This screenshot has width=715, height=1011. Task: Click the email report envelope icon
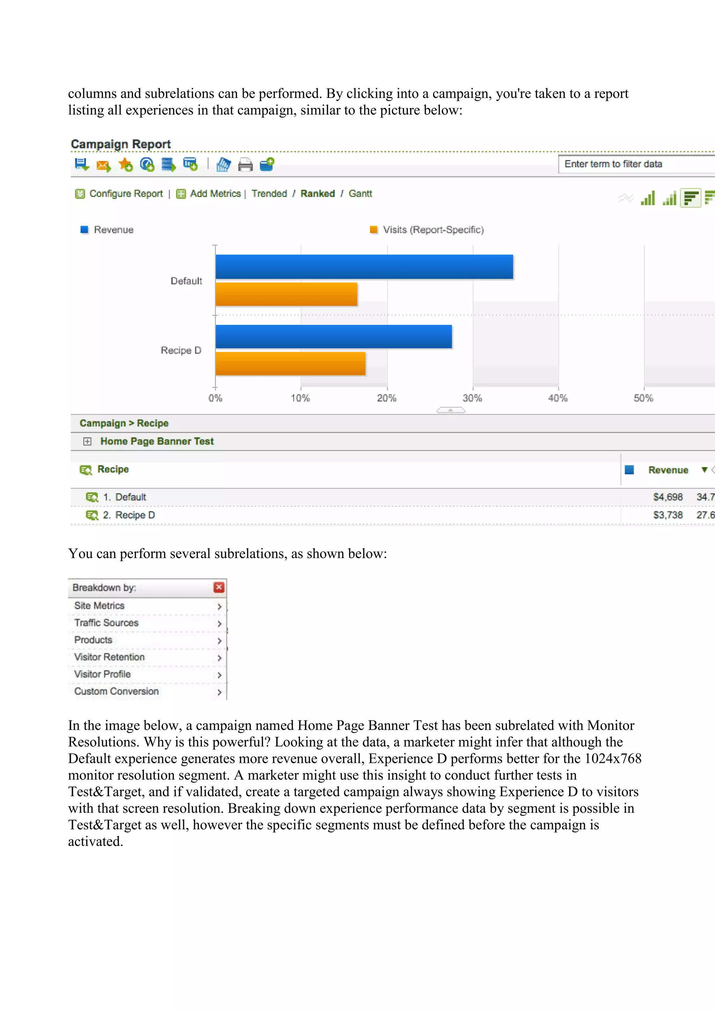point(103,165)
